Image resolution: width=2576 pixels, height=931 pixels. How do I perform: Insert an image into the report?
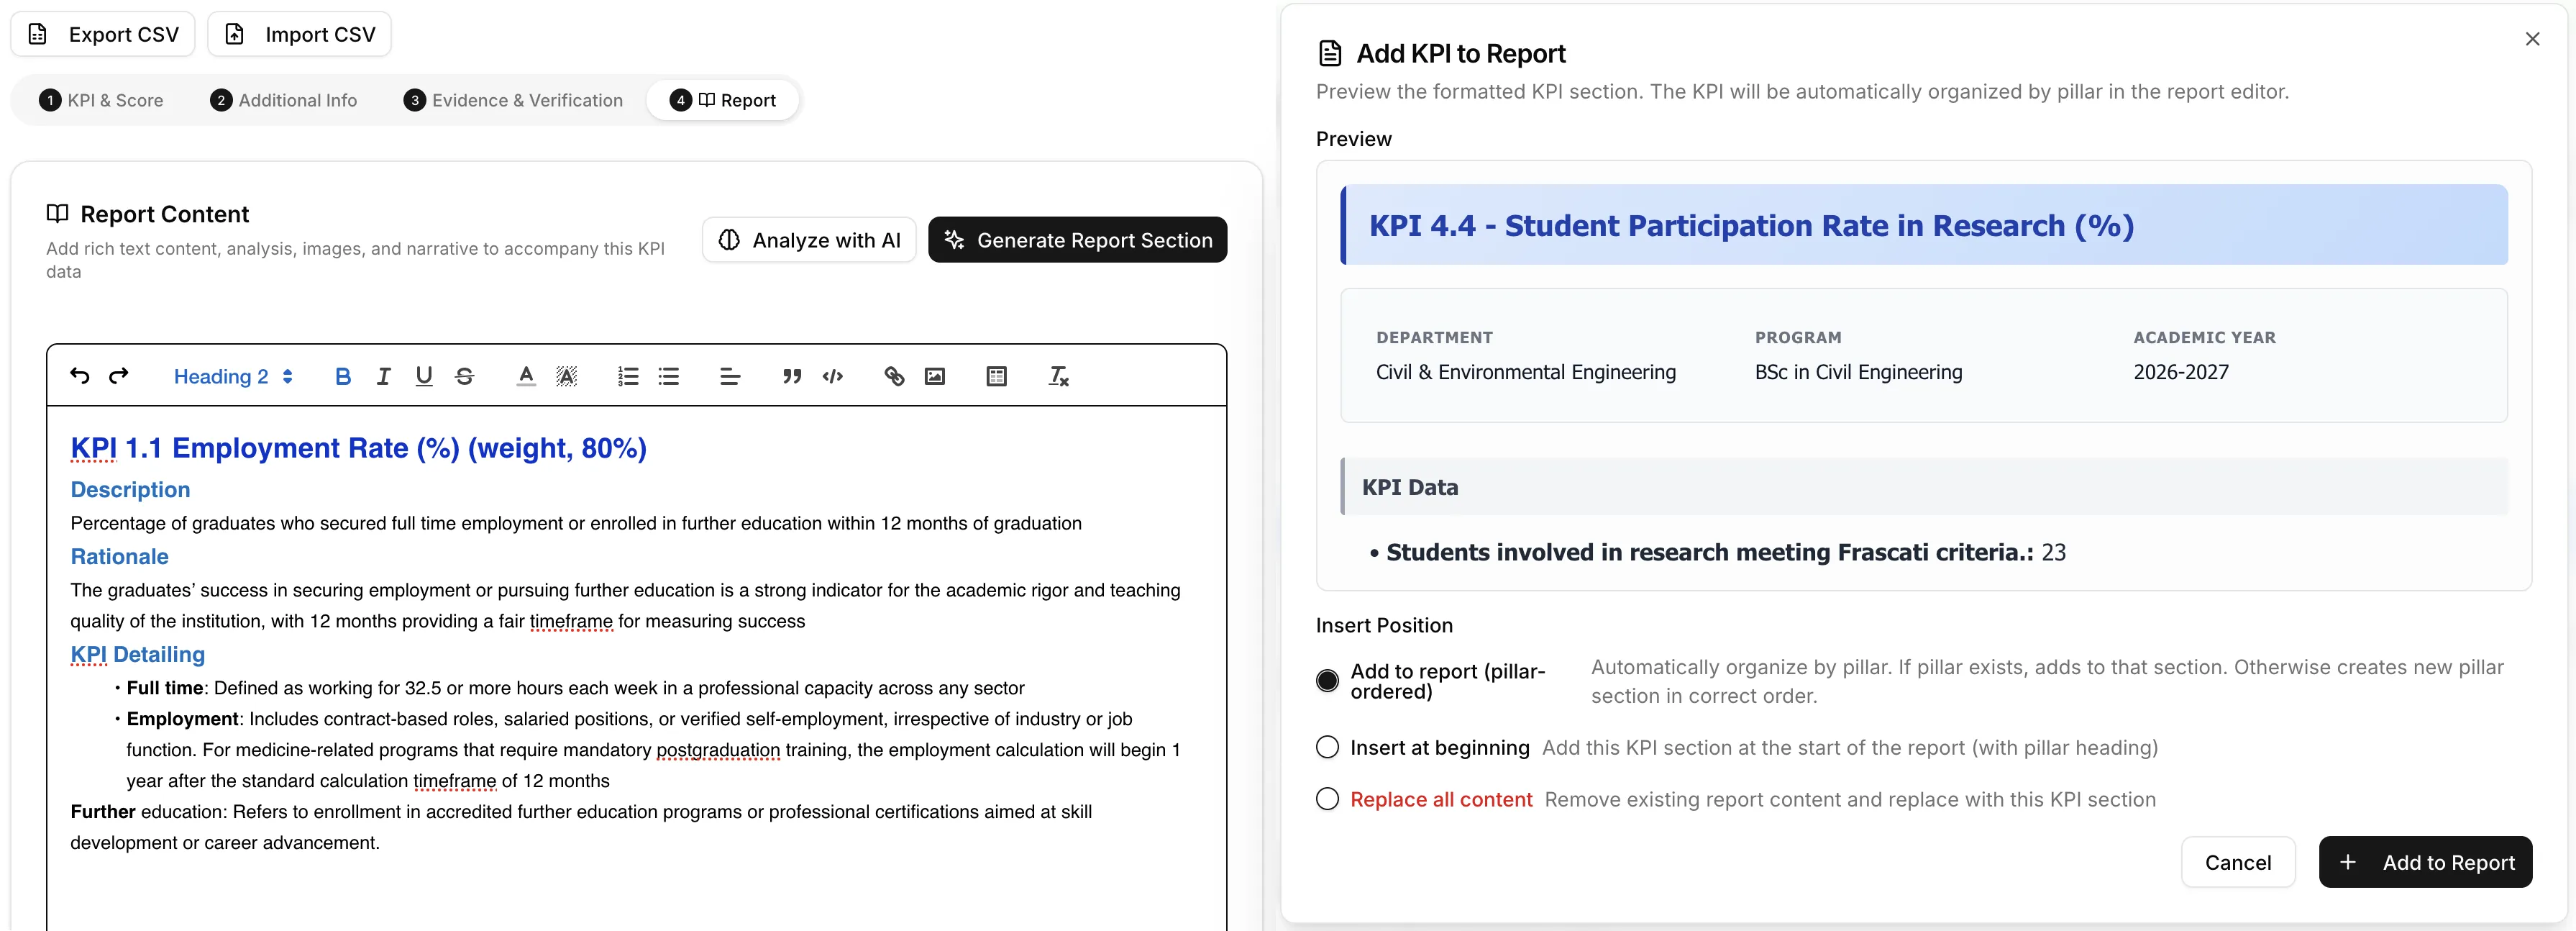point(935,376)
